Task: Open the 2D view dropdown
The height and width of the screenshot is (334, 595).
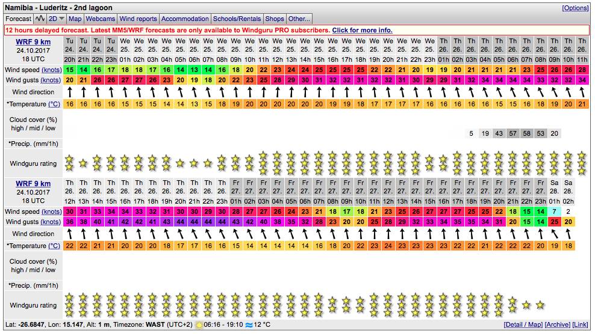Action: point(57,19)
